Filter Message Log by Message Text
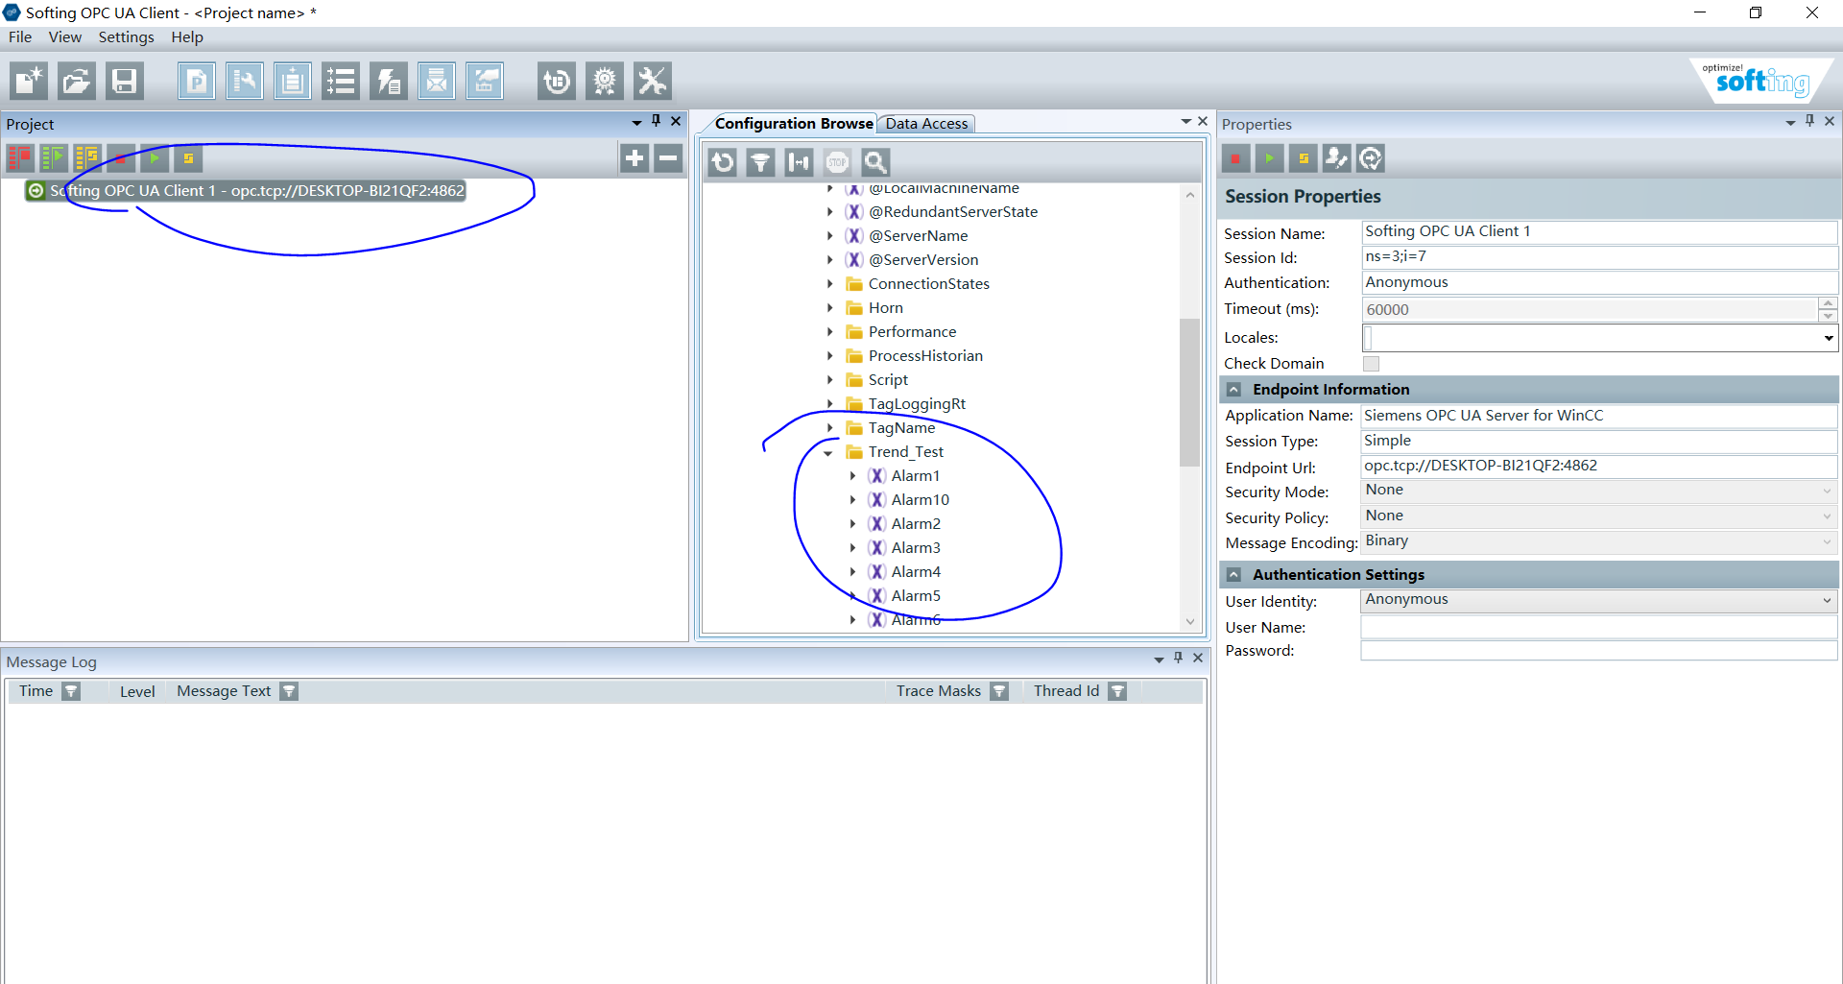1843x984 pixels. click(289, 691)
